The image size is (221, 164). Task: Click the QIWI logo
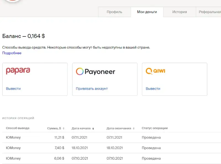155,71
